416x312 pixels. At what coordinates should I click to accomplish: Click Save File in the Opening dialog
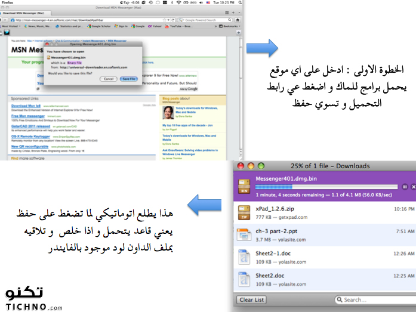(129, 79)
